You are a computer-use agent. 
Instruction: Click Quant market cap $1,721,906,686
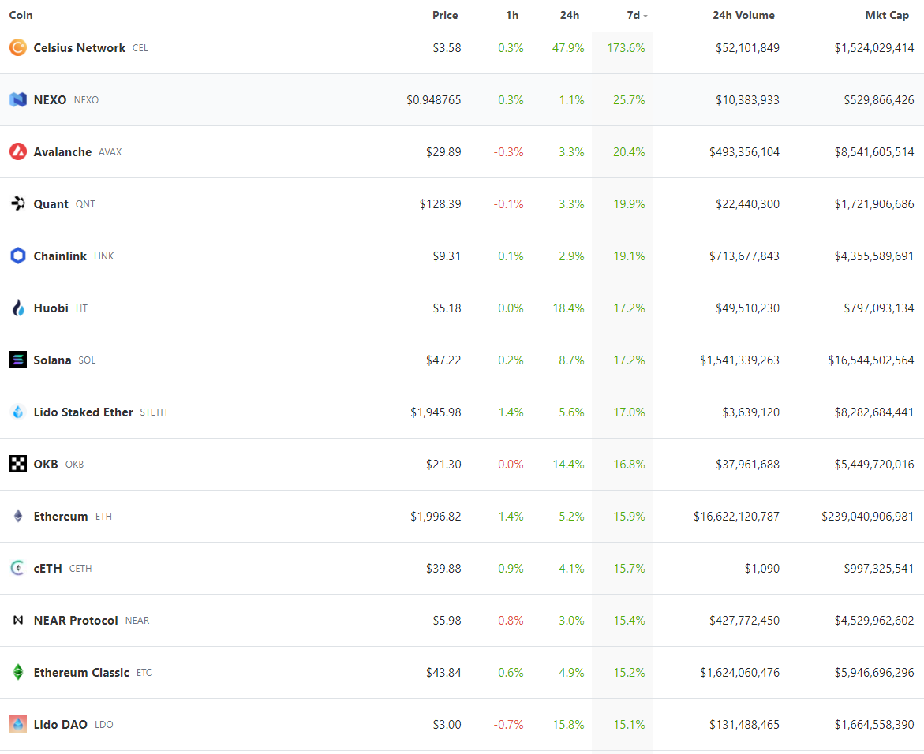(x=874, y=203)
